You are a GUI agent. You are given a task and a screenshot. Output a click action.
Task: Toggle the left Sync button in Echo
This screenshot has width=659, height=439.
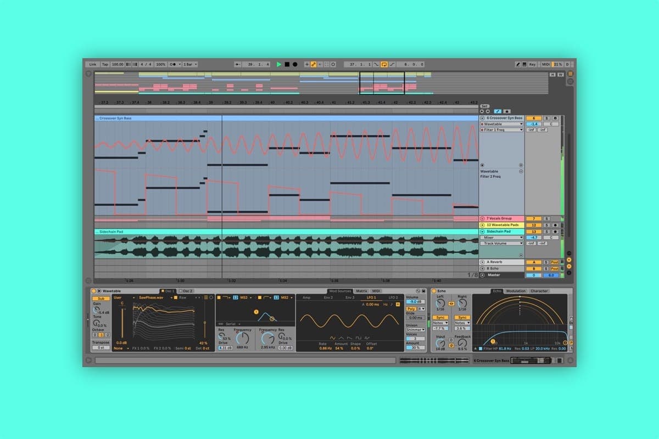tap(440, 318)
